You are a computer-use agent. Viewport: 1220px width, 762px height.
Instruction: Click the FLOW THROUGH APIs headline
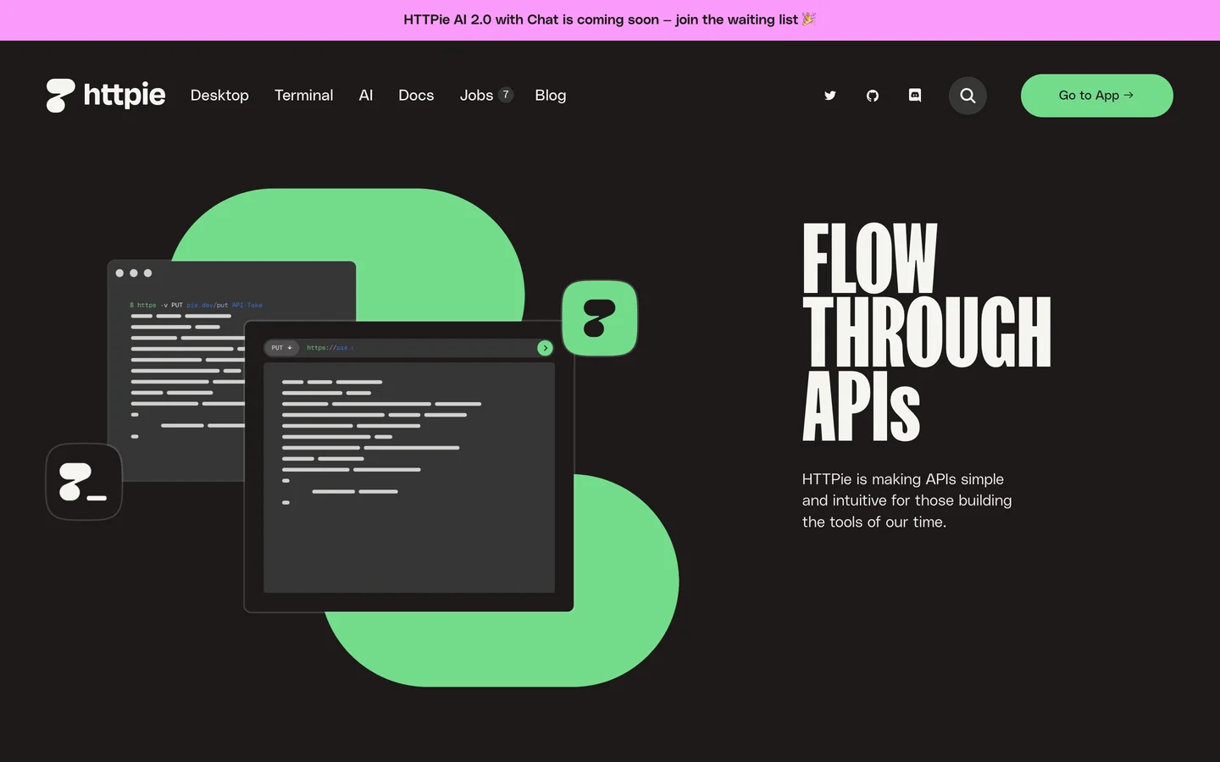click(x=927, y=332)
